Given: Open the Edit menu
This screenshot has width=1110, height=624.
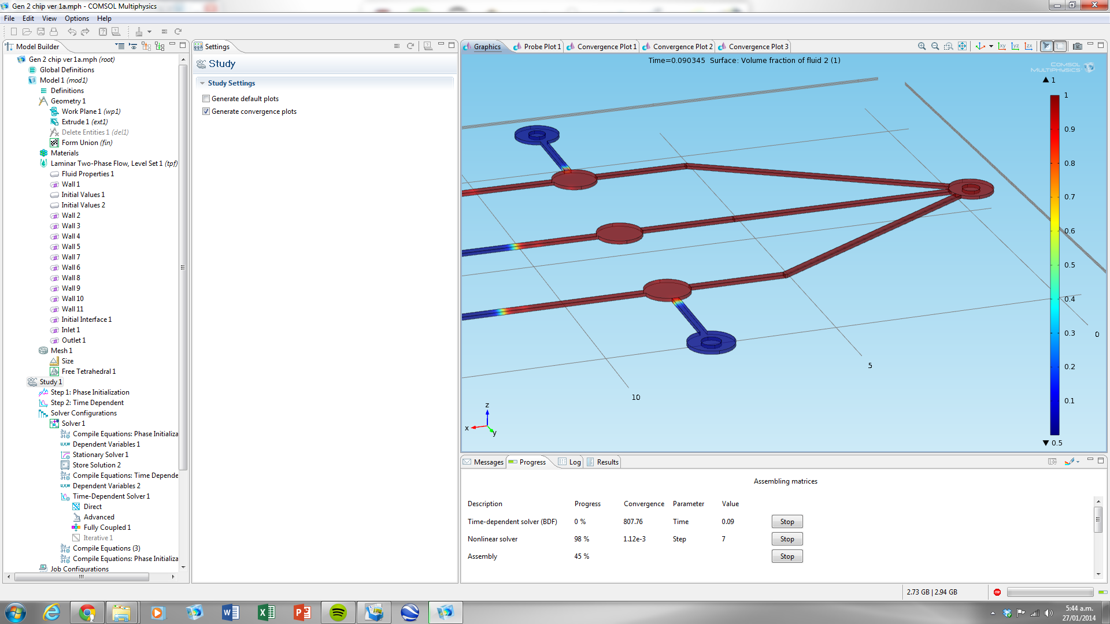Looking at the screenshot, I should click(28, 18).
